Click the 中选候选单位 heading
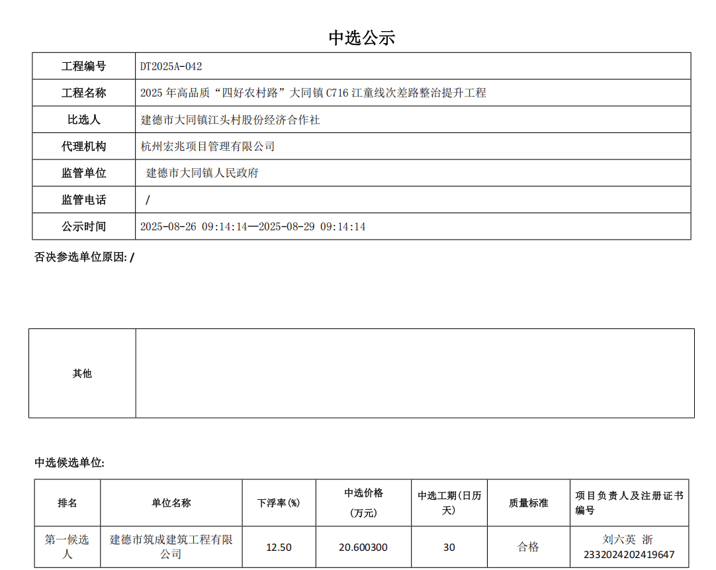Viewport: 716px width, 570px height. point(69,463)
